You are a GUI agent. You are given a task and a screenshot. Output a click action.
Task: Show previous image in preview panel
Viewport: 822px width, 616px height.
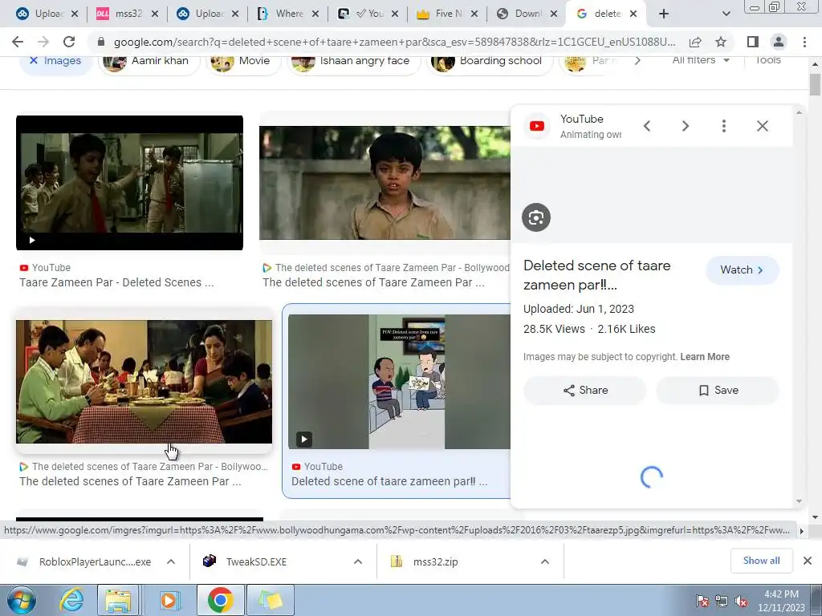647,126
